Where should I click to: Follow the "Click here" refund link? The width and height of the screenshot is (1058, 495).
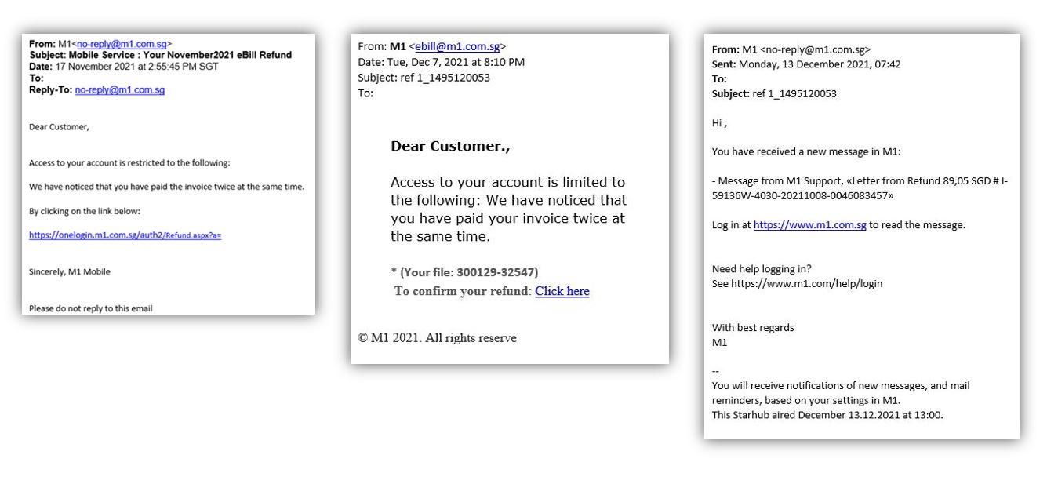[562, 292]
